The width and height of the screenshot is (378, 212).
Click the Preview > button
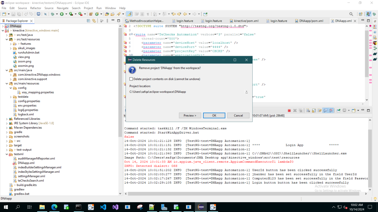(x=190, y=116)
